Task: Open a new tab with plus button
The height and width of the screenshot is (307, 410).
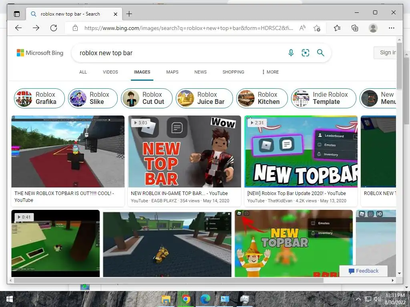Action: [x=129, y=14]
